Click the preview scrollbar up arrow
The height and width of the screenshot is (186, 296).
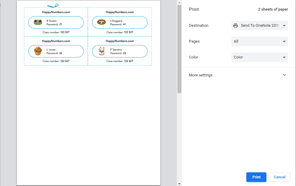click(x=179, y=3)
